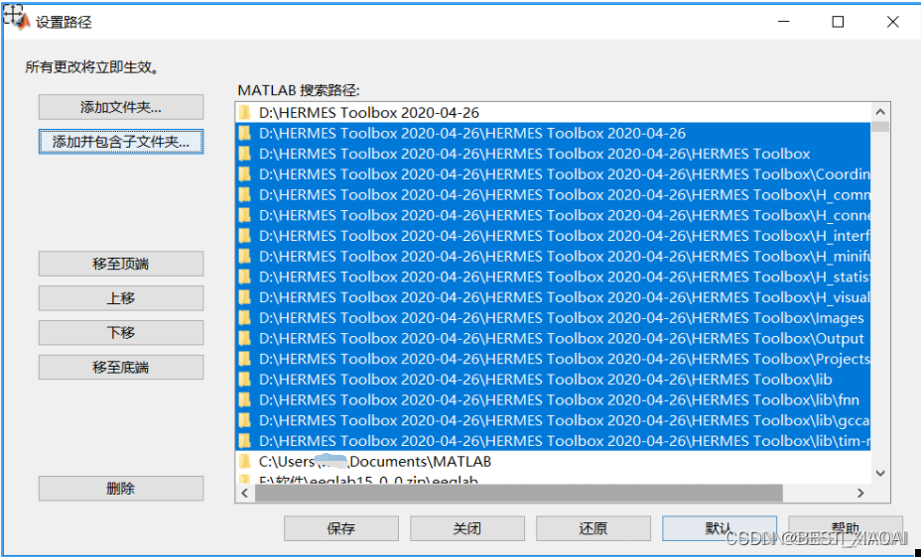The image size is (921, 557).
Task: Select path row ending in HERMES Toolbox\Projects
Action: point(554,359)
